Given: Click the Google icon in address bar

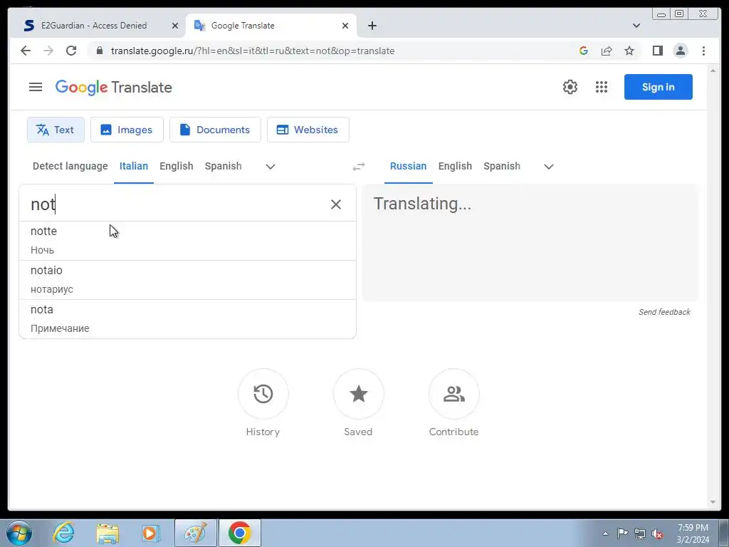Looking at the screenshot, I should (584, 51).
